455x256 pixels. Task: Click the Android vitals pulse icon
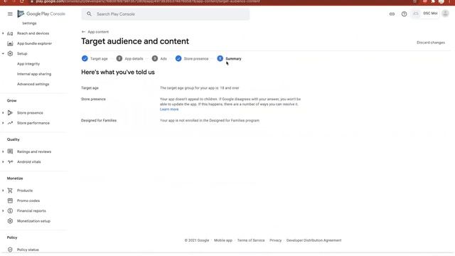click(10, 161)
